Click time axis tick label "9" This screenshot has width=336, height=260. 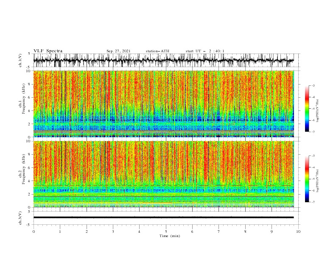click(x=272, y=232)
